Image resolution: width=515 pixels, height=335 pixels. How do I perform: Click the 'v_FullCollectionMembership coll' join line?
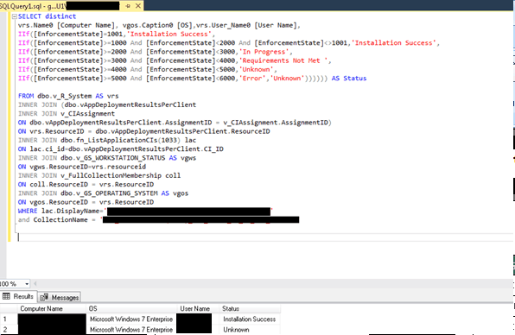99,175
